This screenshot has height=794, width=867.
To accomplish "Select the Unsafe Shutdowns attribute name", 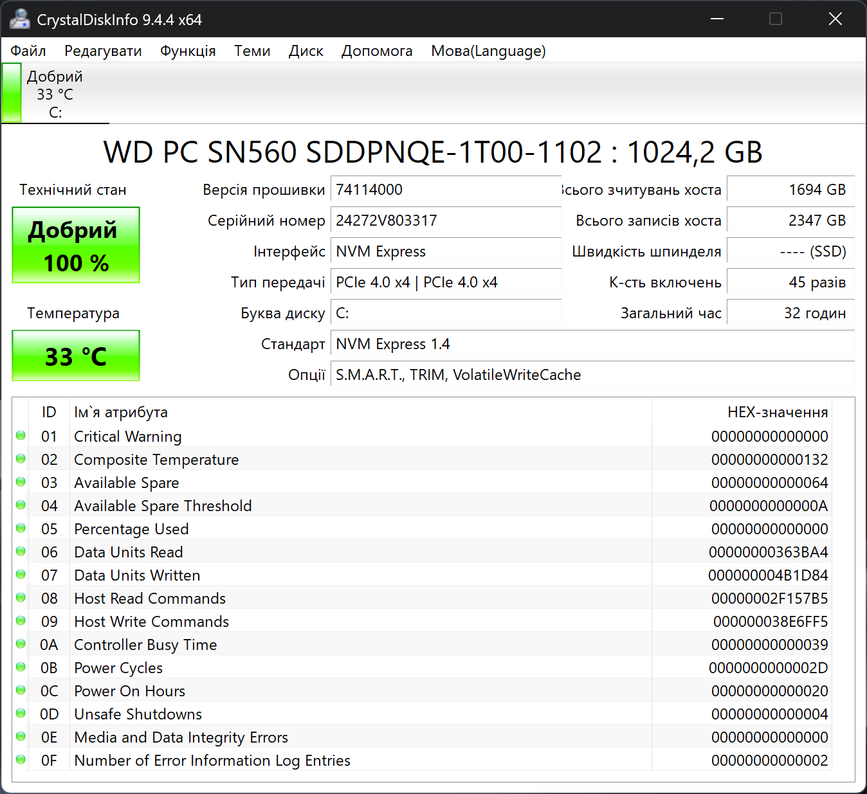I will pos(138,714).
